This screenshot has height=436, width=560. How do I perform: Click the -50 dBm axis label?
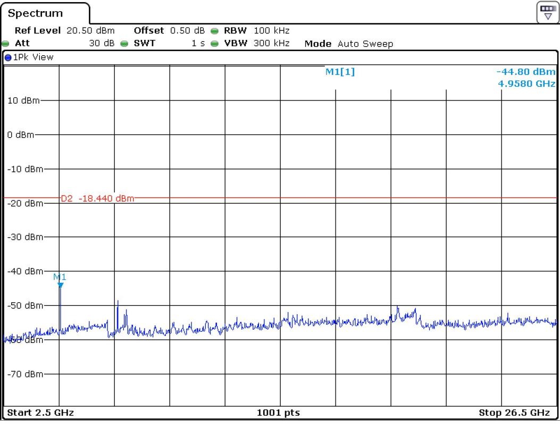(26, 305)
